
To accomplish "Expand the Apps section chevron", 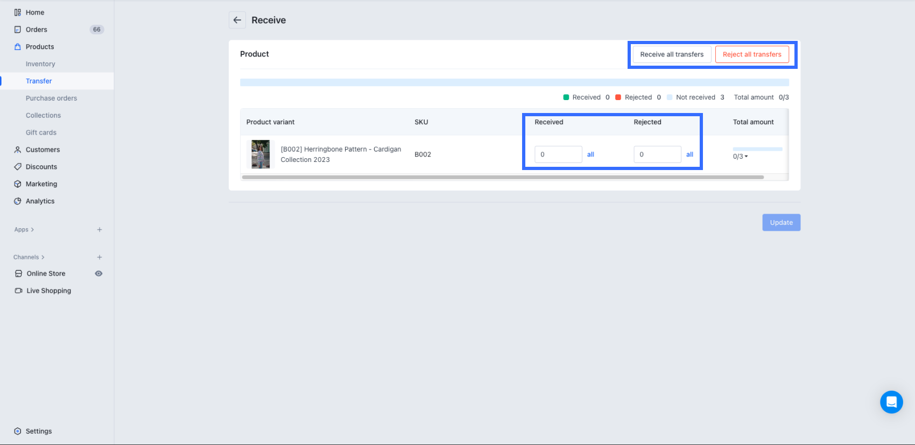I will [x=32, y=230].
